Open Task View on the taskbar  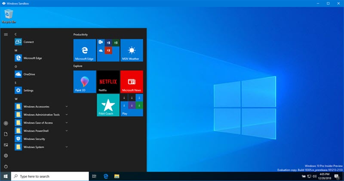pos(94,176)
